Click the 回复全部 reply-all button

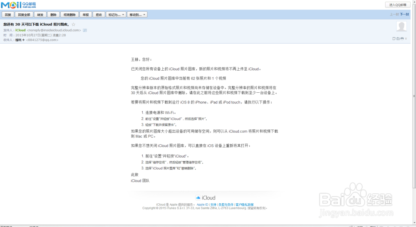(24, 15)
